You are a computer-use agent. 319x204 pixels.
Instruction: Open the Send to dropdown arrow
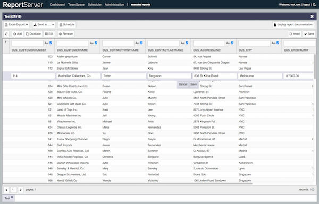pyautogui.click(x=53, y=25)
